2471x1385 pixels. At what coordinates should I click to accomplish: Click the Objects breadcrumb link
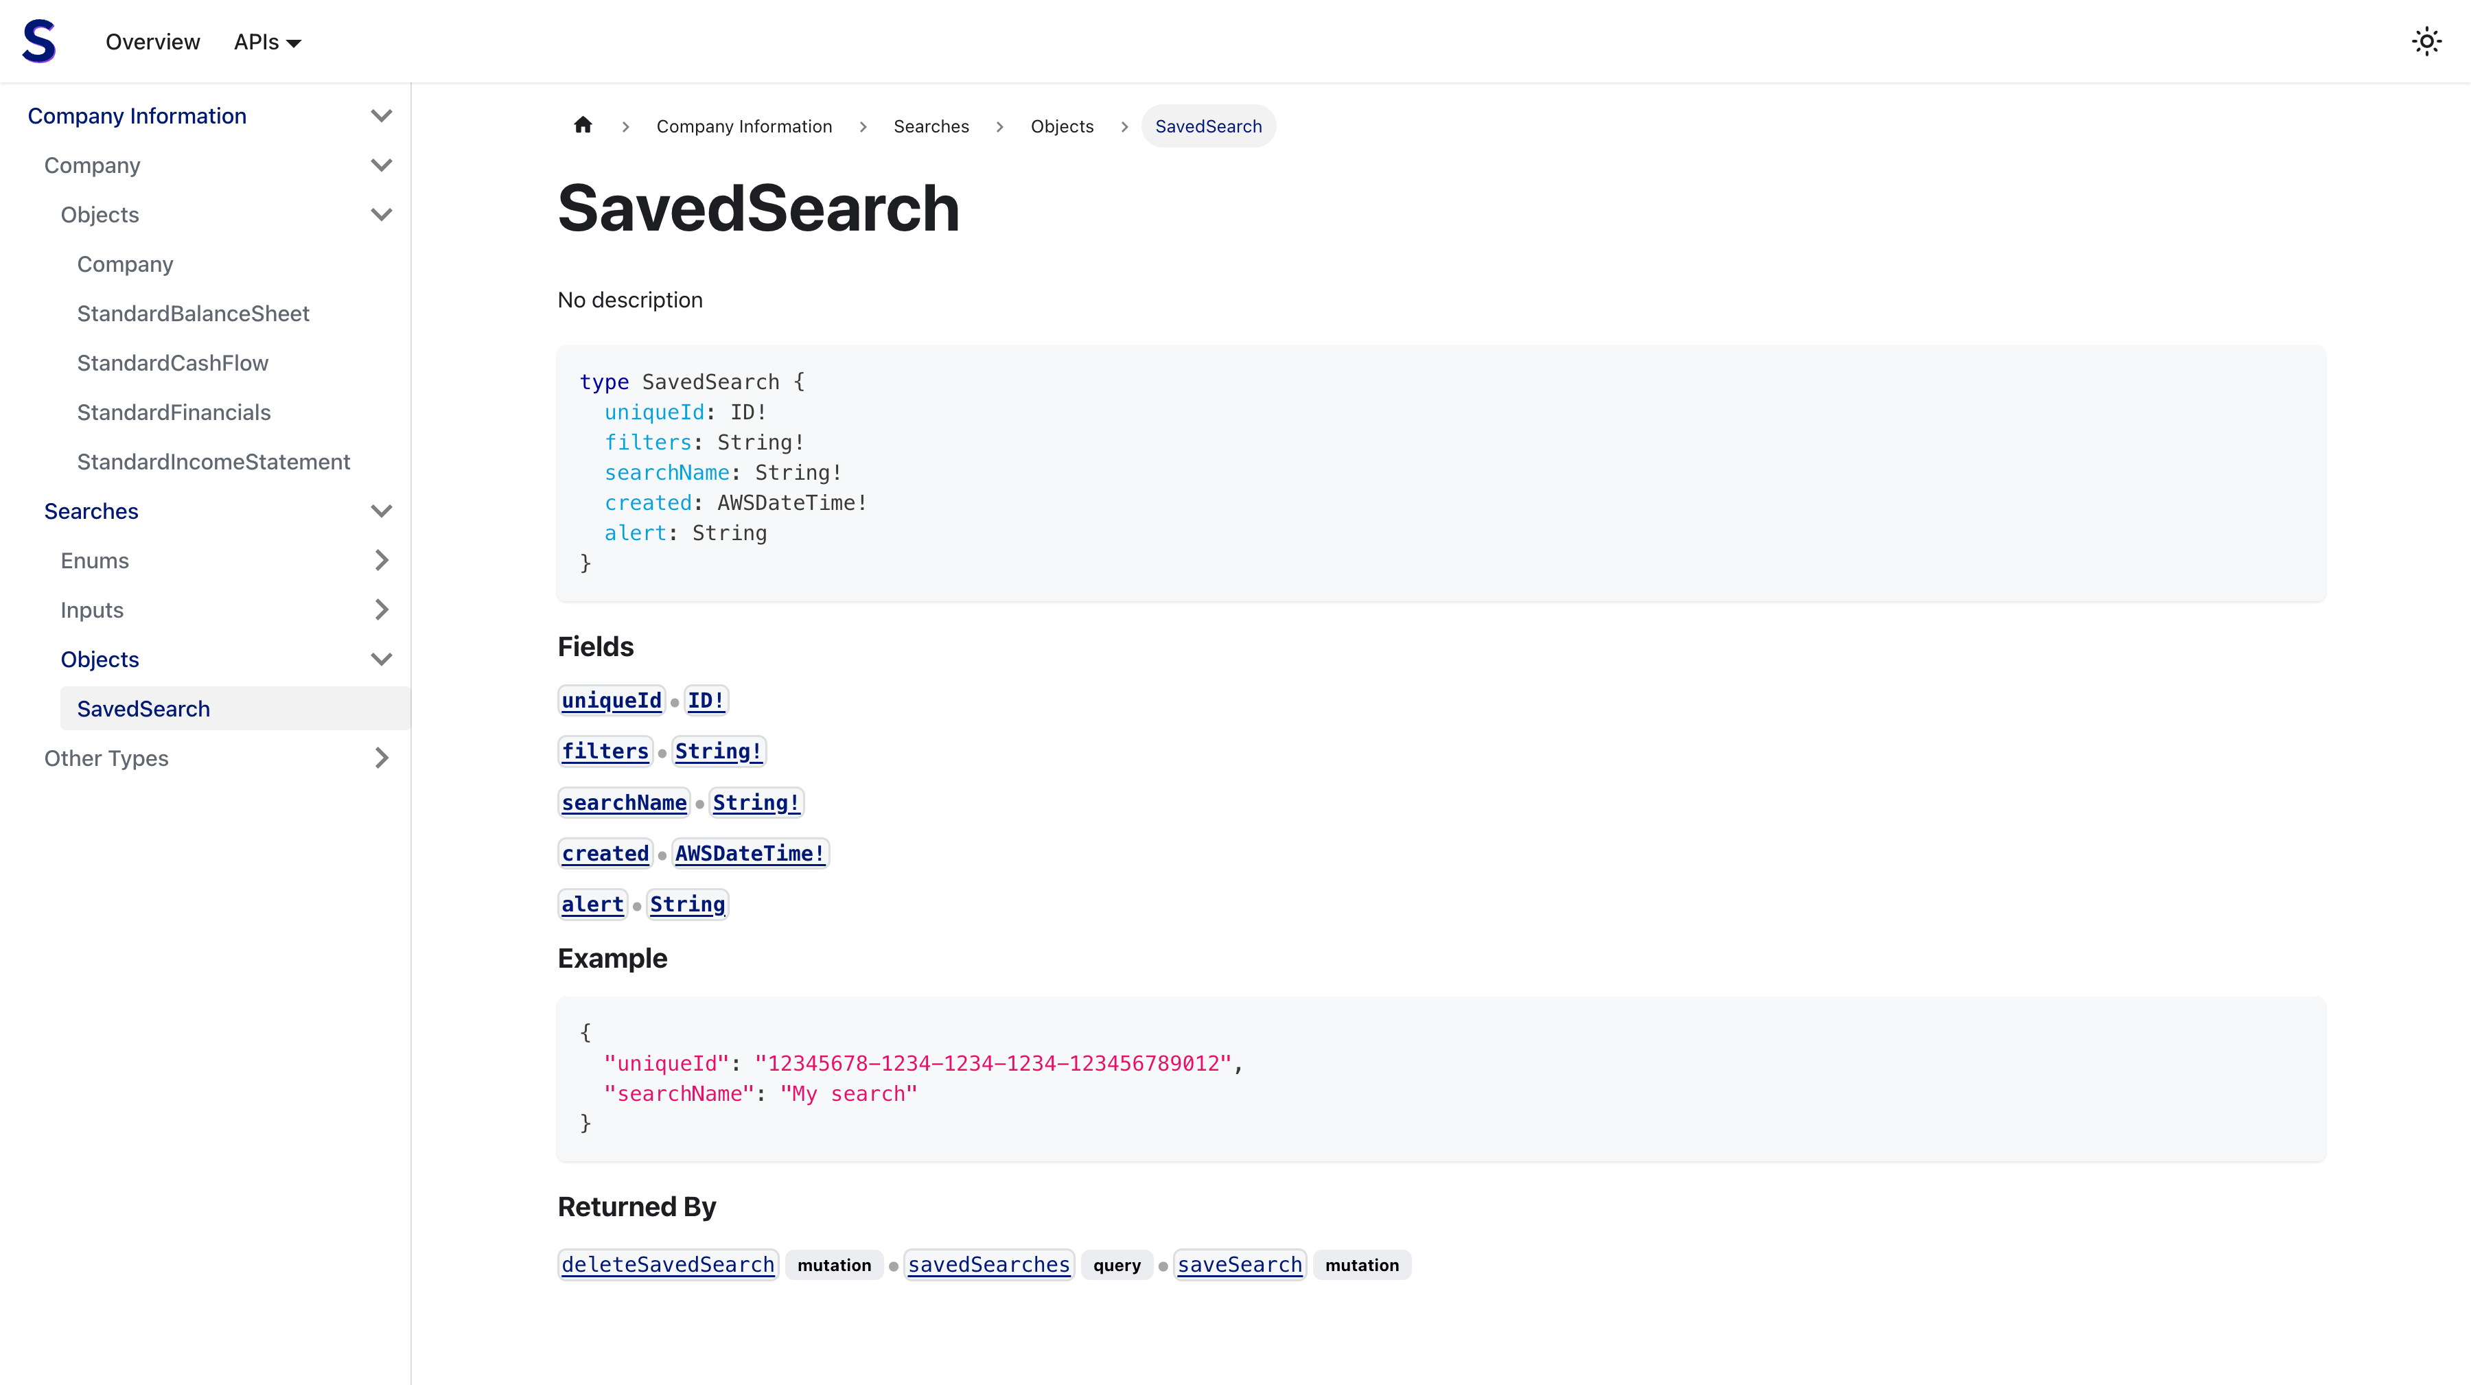(1061, 126)
